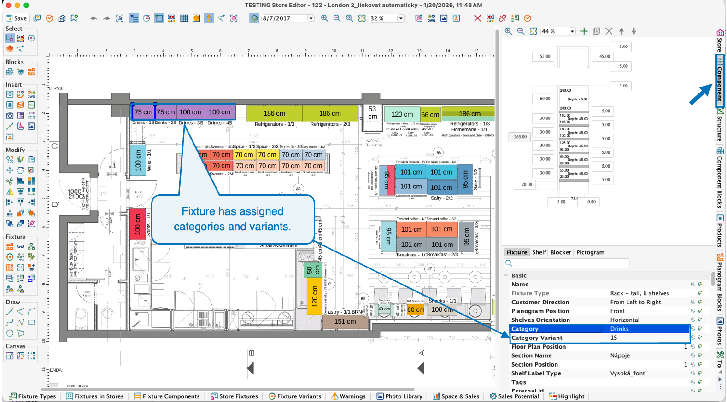Image resolution: width=727 pixels, height=402 pixels.
Task: Zoom out on the floor plan
Action: click(337, 18)
